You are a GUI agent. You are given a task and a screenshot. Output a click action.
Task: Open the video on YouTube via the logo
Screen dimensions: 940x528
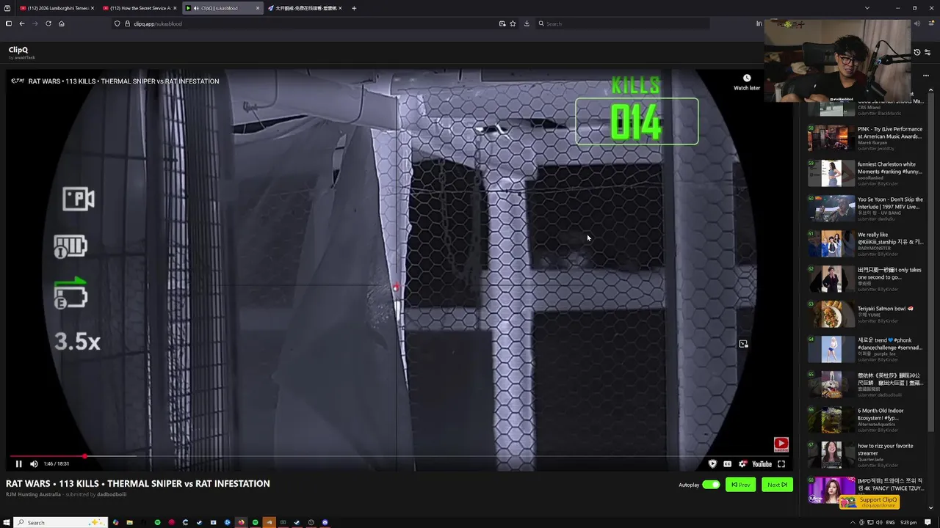pos(762,463)
